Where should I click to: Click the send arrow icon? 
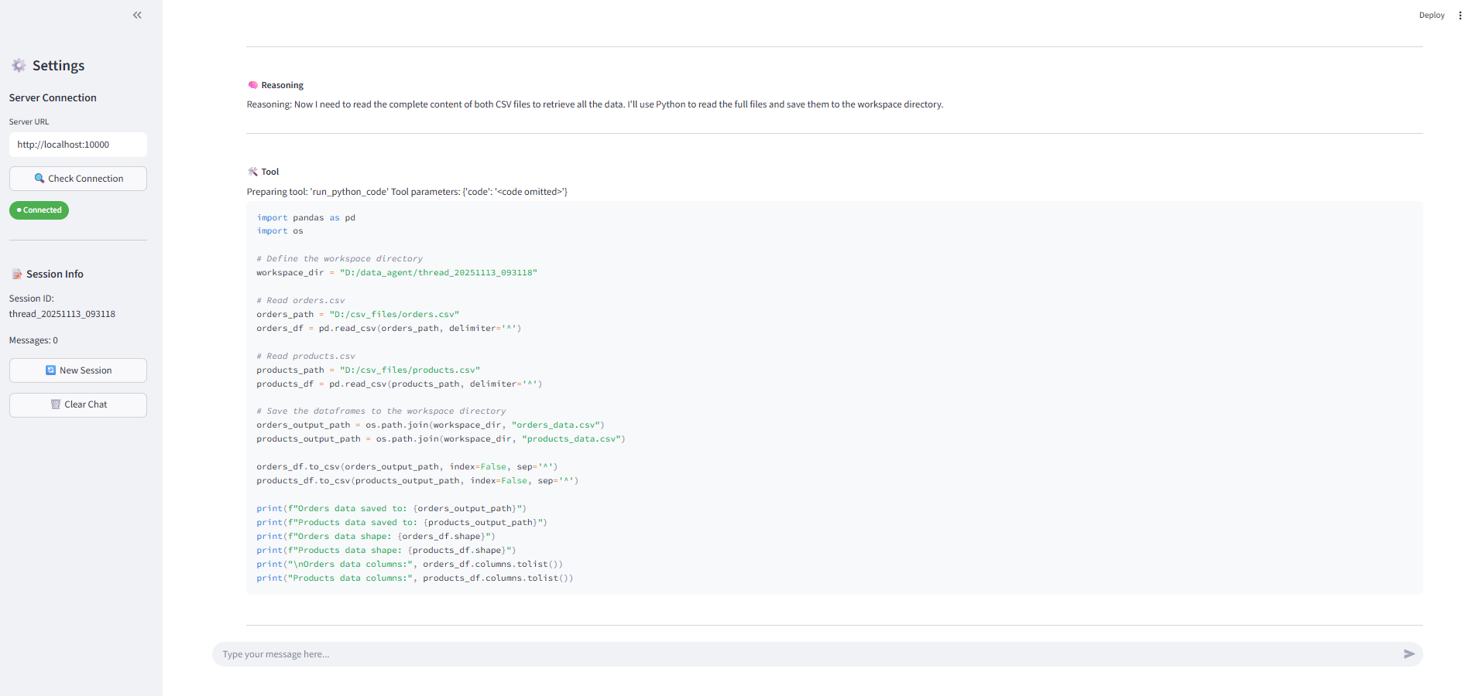pos(1409,654)
